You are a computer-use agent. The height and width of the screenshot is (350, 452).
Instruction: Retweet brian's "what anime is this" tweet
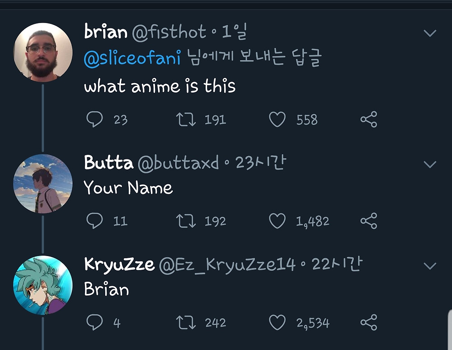(x=186, y=119)
